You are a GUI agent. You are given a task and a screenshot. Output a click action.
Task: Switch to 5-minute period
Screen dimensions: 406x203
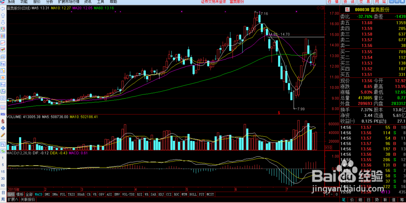[x=2, y=165]
